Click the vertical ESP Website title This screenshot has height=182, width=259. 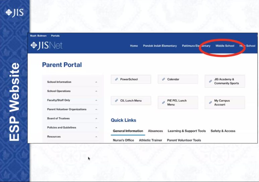click(x=14, y=102)
